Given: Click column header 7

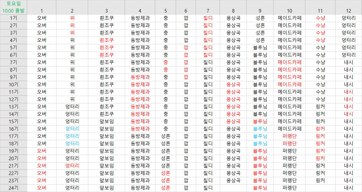Looking at the screenshot, I should click(208, 11).
